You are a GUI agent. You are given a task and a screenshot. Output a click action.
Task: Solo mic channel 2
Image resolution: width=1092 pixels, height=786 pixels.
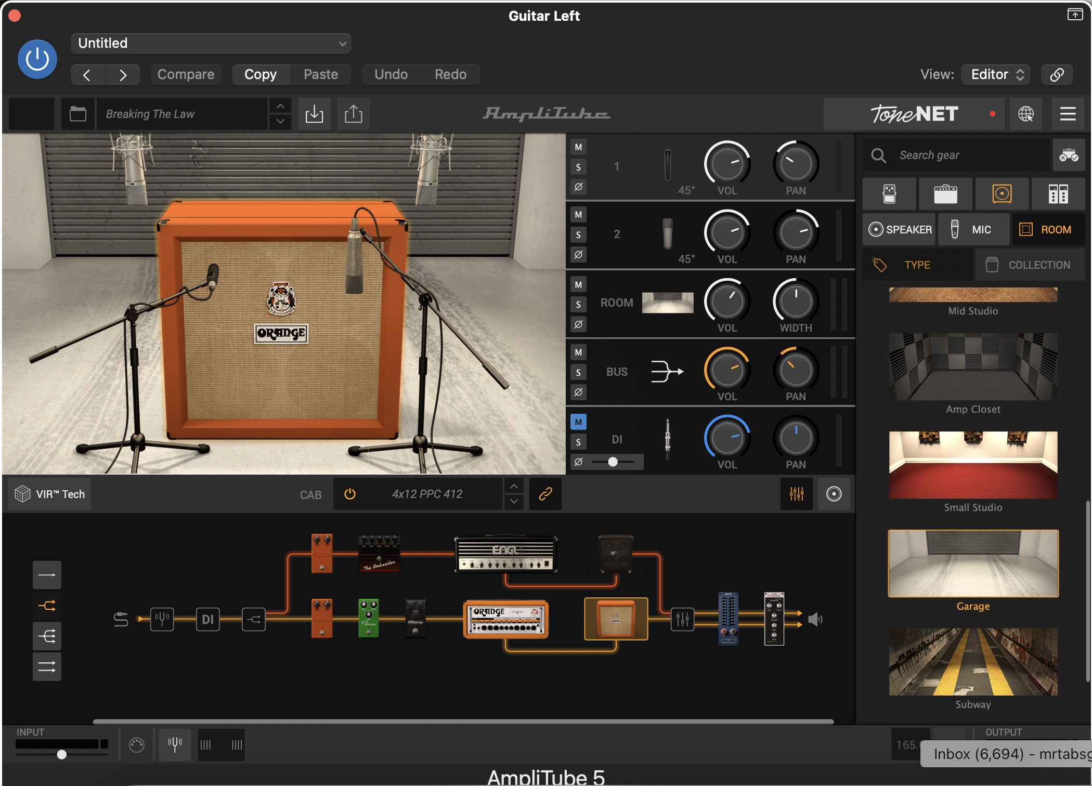pos(578,235)
